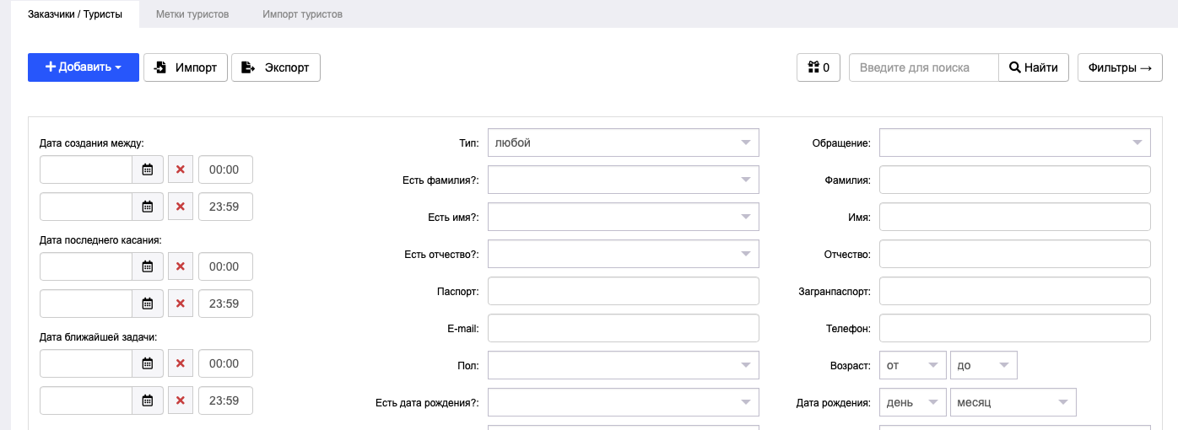This screenshot has width=1178, height=430.
Task: Expand the Есть фамилия? dropdown
Action: click(x=624, y=180)
